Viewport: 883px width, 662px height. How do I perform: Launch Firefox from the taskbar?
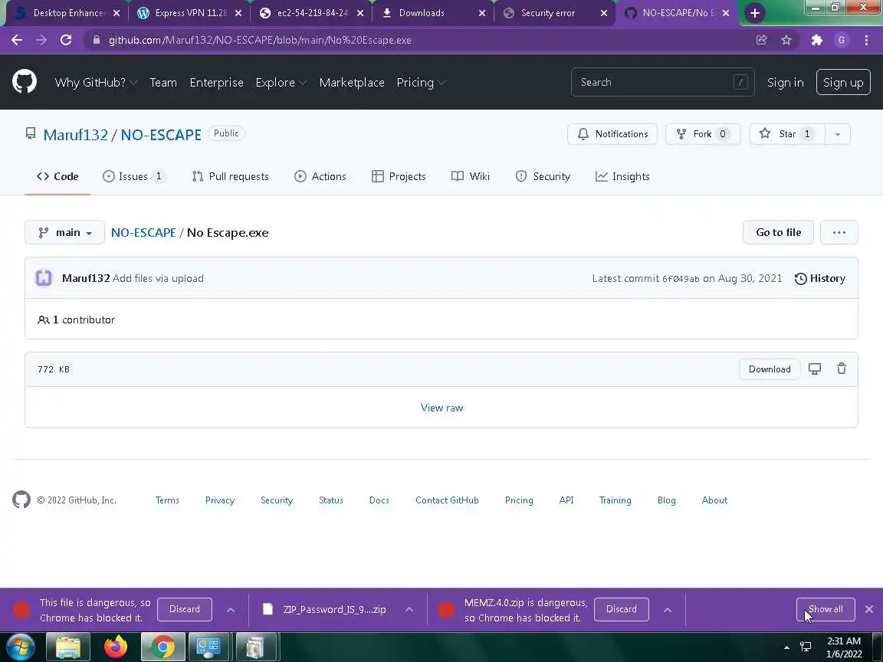coord(116,647)
